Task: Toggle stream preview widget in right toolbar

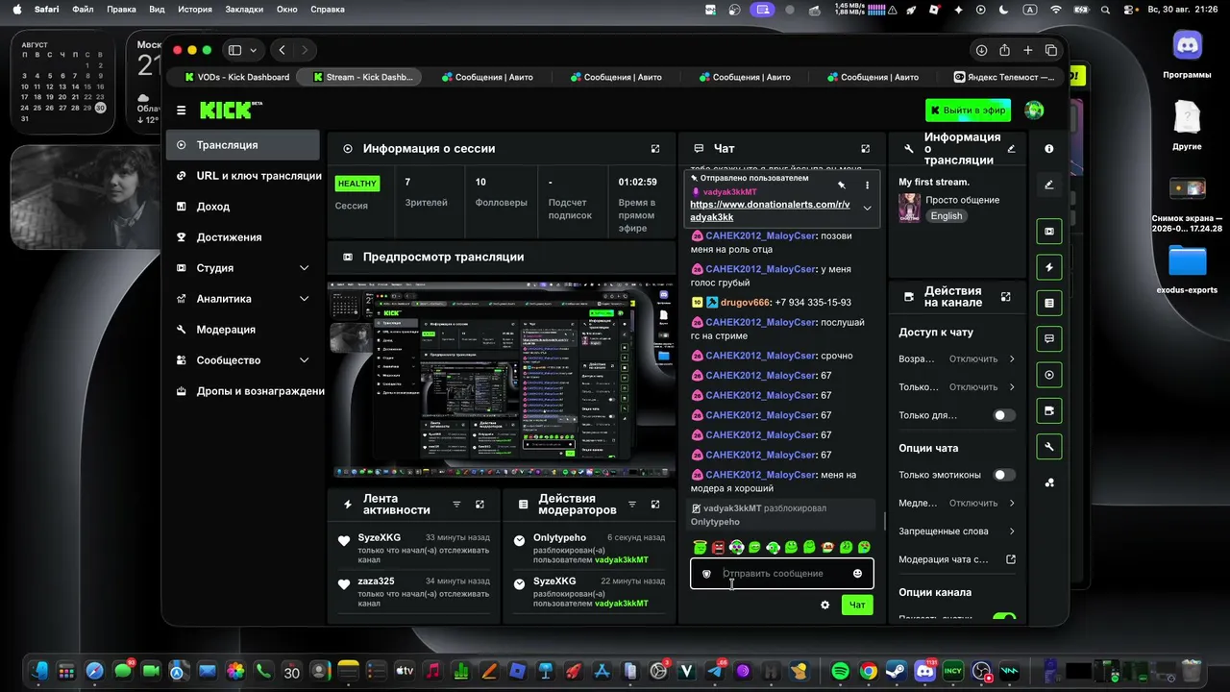Action: click(x=1049, y=232)
